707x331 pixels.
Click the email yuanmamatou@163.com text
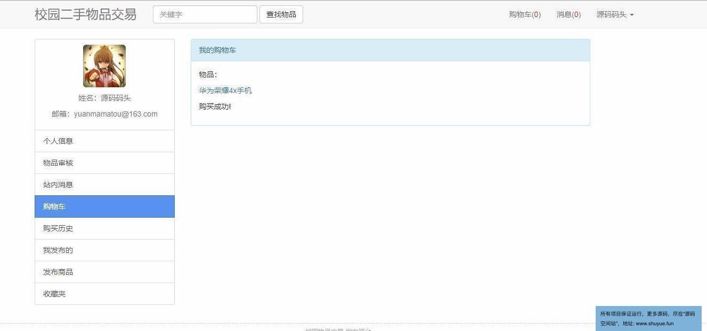click(104, 114)
